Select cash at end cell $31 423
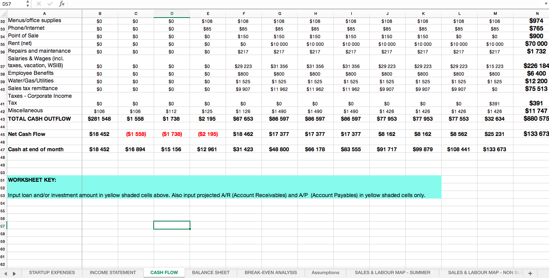 pyautogui.click(x=243, y=149)
